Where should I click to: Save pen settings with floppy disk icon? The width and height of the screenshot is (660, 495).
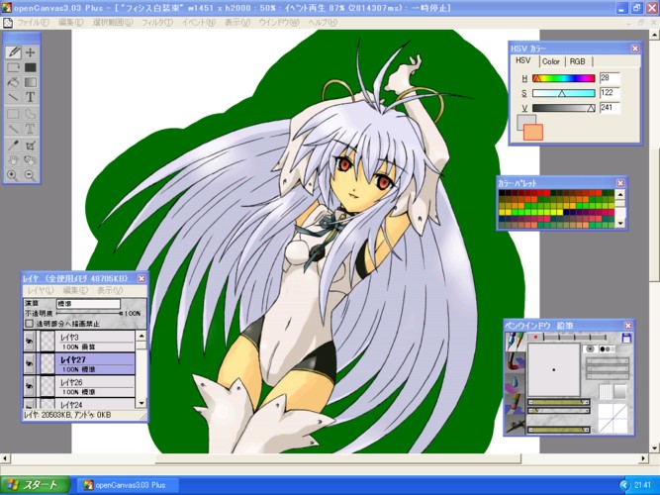click(626, 338)
